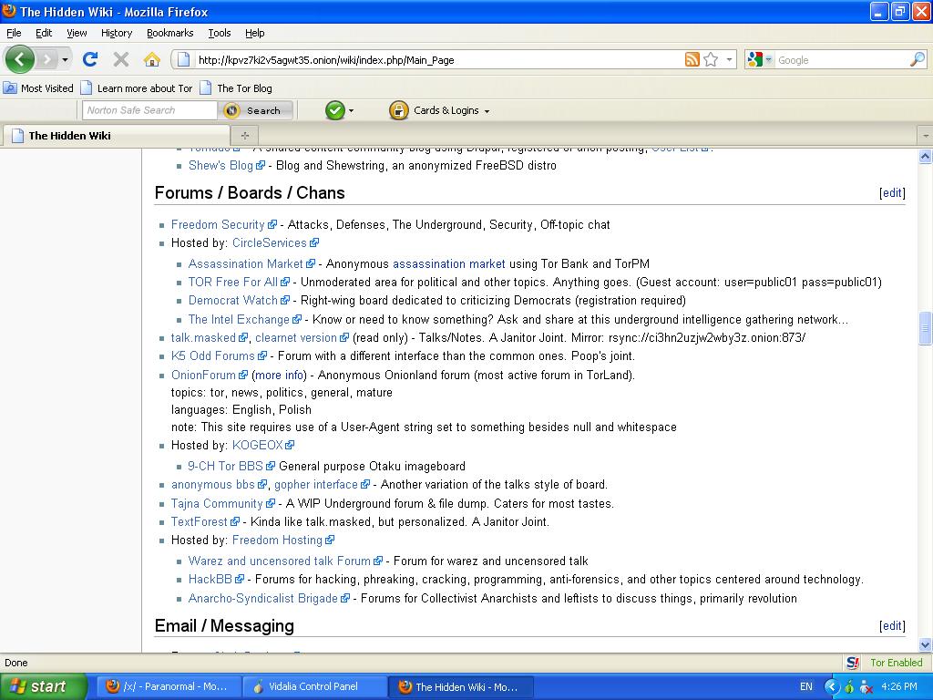Click external link icon after HackBB
933x700 pixels.
click(x=240, y=579)
